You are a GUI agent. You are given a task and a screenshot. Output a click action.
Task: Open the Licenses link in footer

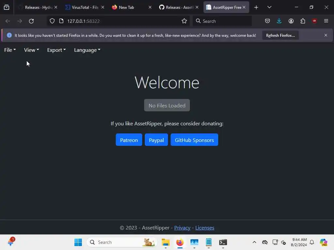pyautogui.click(x=205, y=228)
